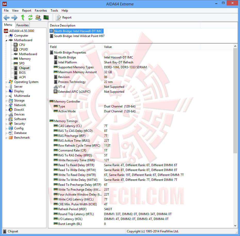Select the Command Rate (CR) row
Screen dimensions: 240x236
click(x=141, y=150)
